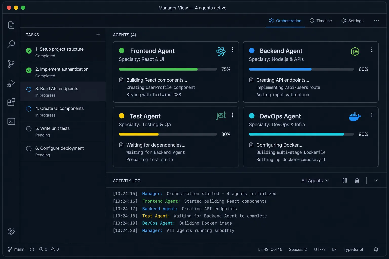Open Source Control branch icon in sidebar
The width and height of the screenshot is (389, 259).
click(11, 64)
